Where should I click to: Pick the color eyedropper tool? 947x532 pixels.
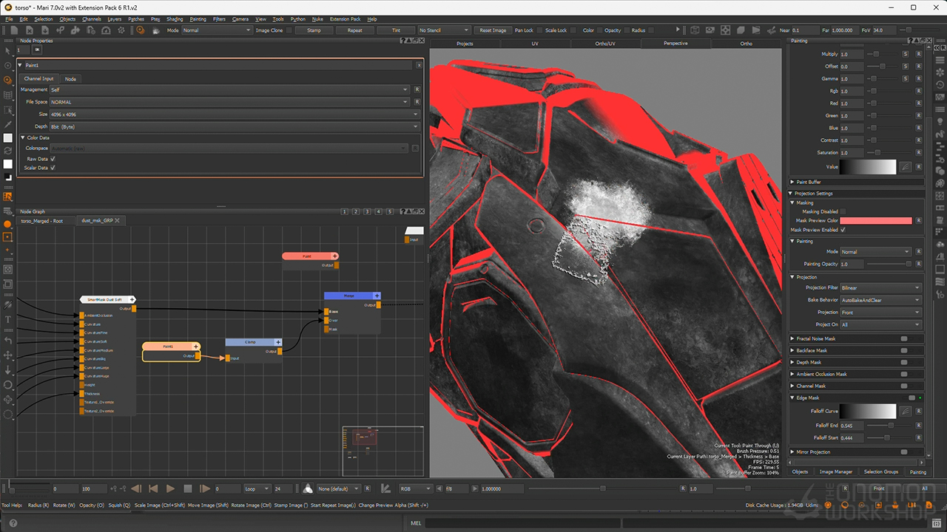tap(8, 124)
